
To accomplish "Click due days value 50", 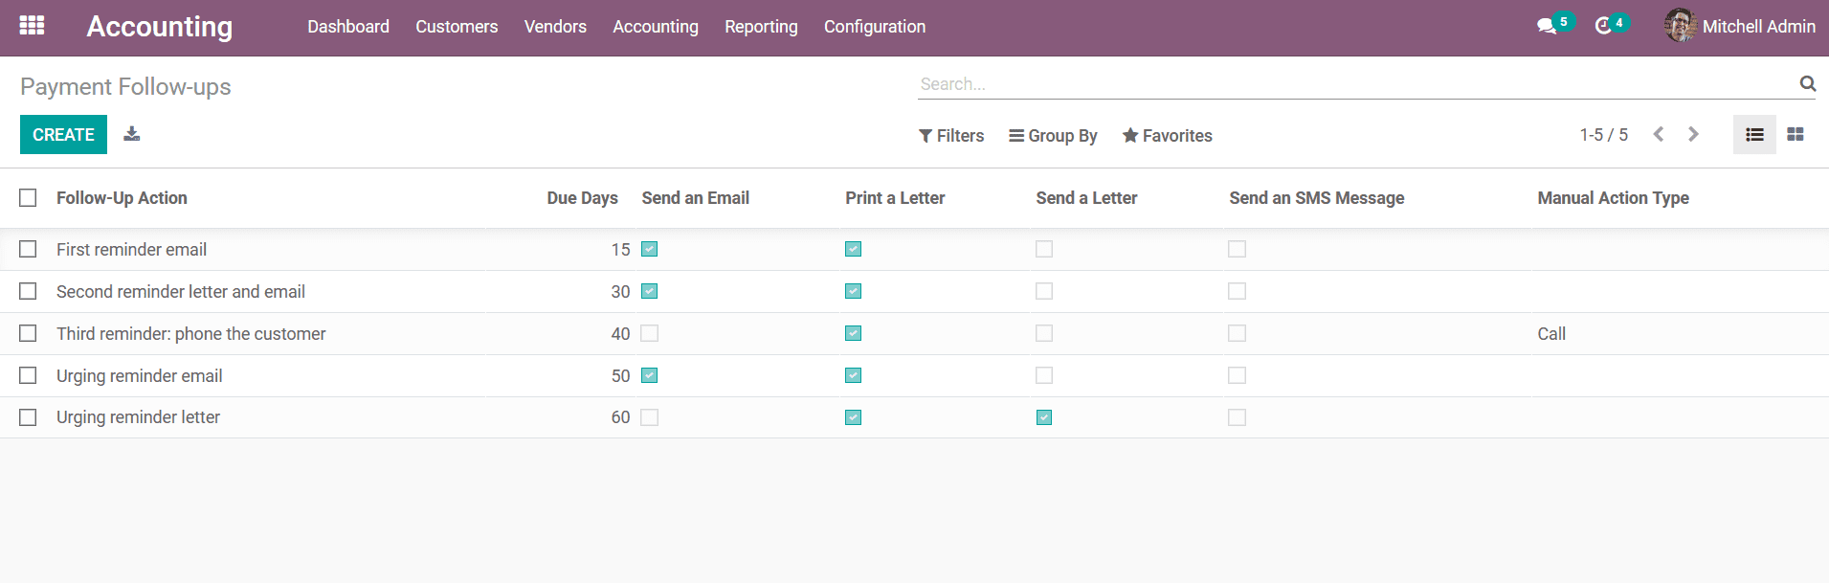I will click(620, 376).
